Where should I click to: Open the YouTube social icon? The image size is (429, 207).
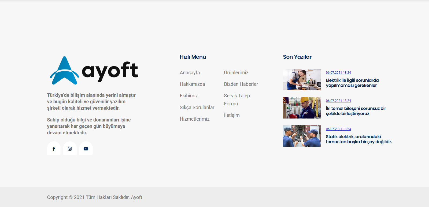click(86, 148)
